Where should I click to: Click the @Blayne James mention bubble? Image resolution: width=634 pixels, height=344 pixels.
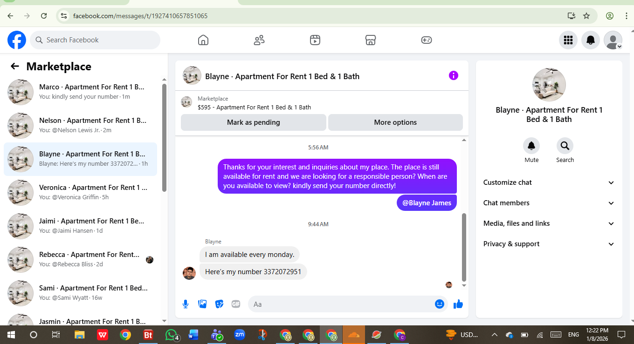[427, 203]
